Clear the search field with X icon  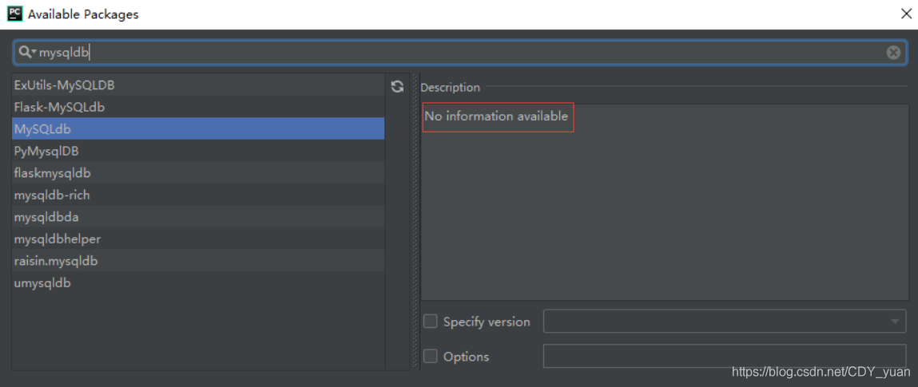(x=893, y=53)
